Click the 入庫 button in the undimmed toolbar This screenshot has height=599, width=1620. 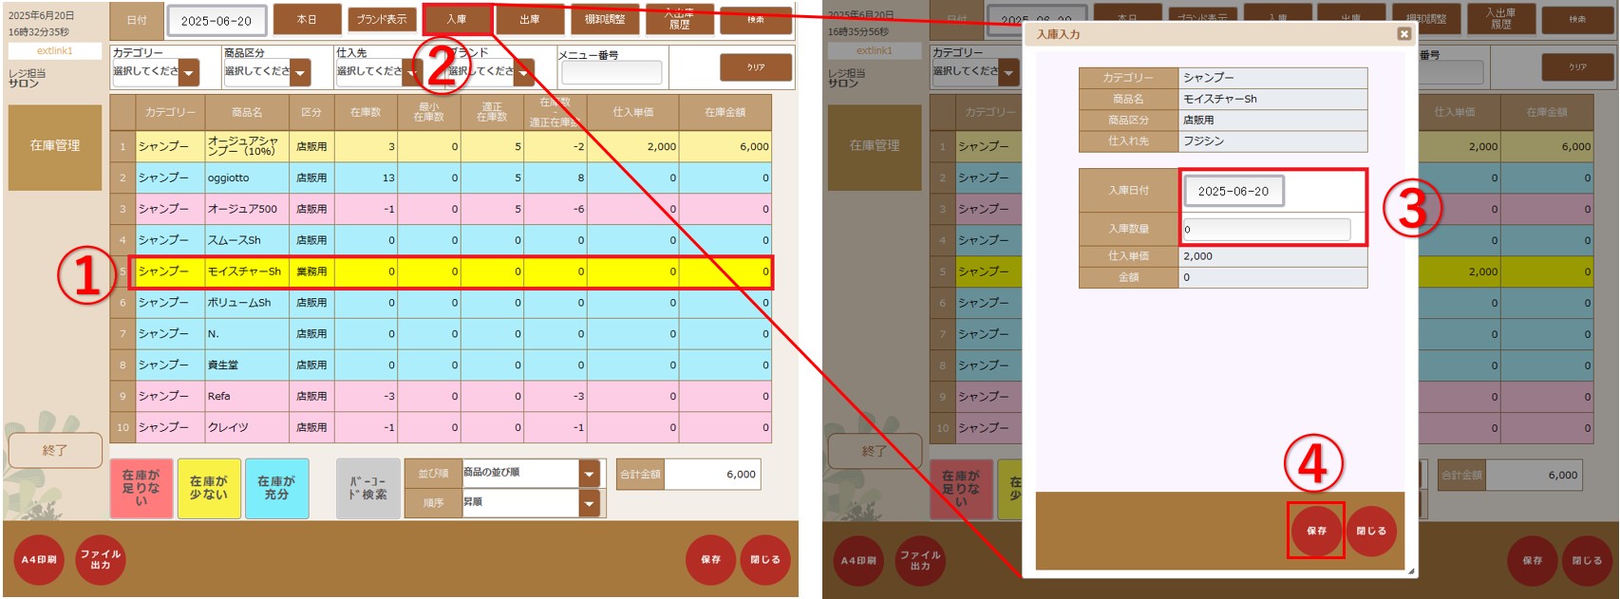tap(457, 19)
